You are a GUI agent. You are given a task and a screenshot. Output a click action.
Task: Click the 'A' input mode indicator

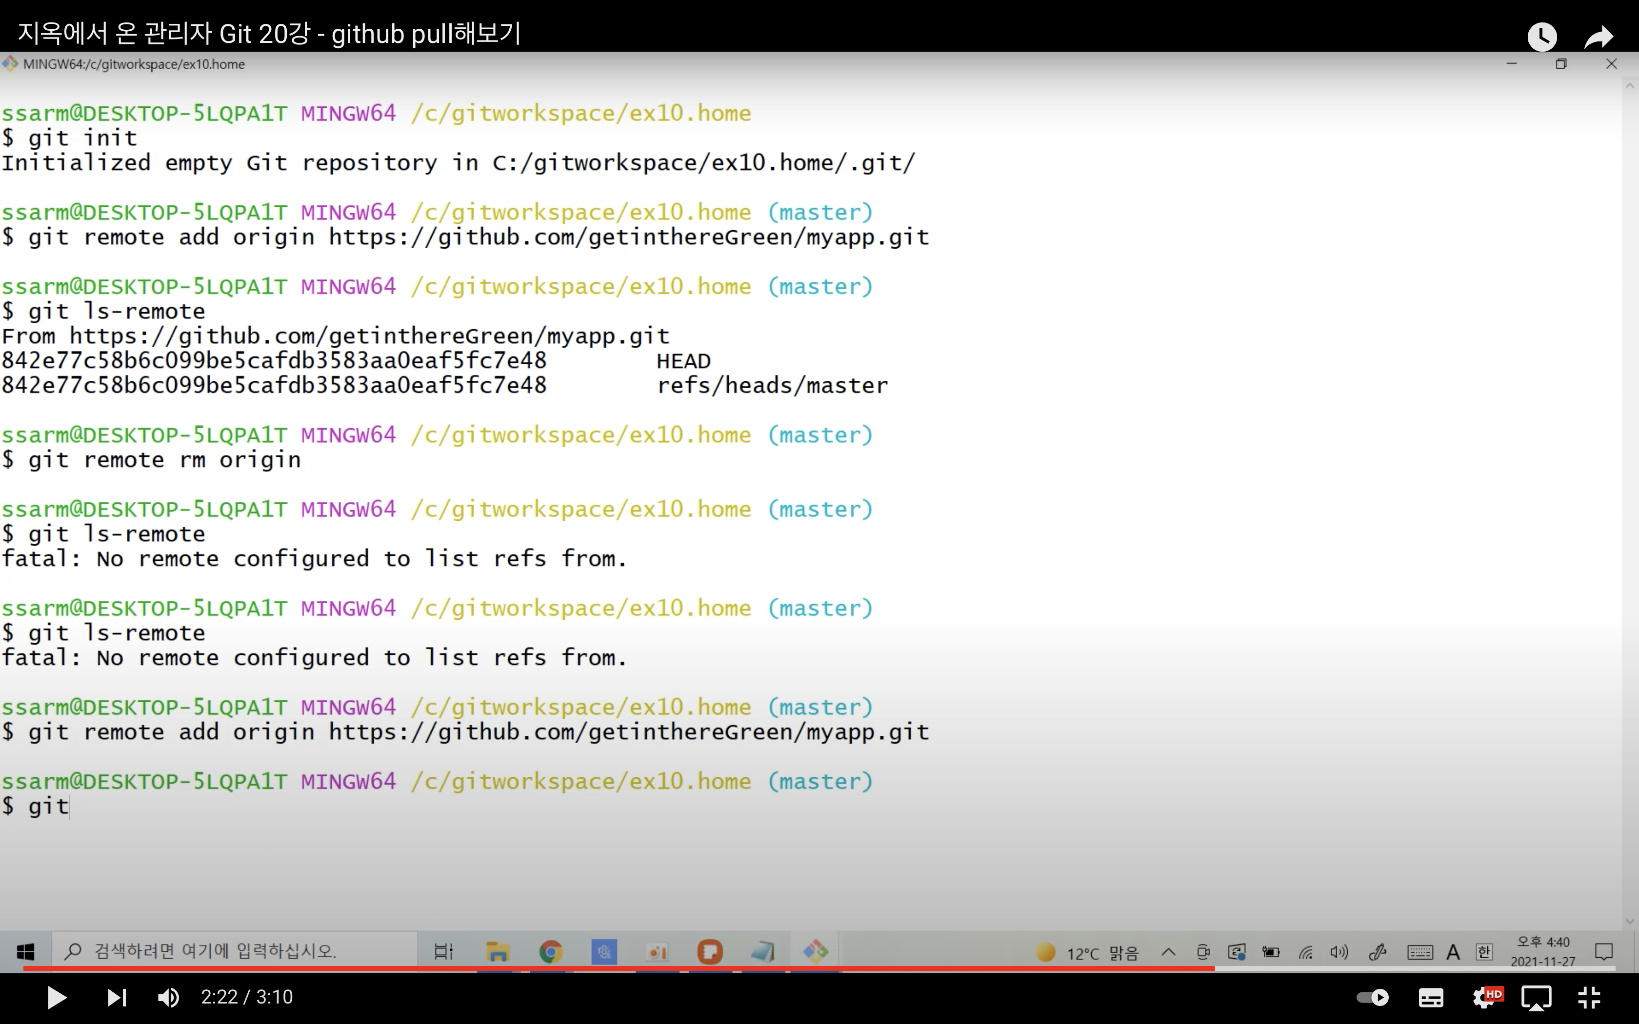pos(1453,952)
